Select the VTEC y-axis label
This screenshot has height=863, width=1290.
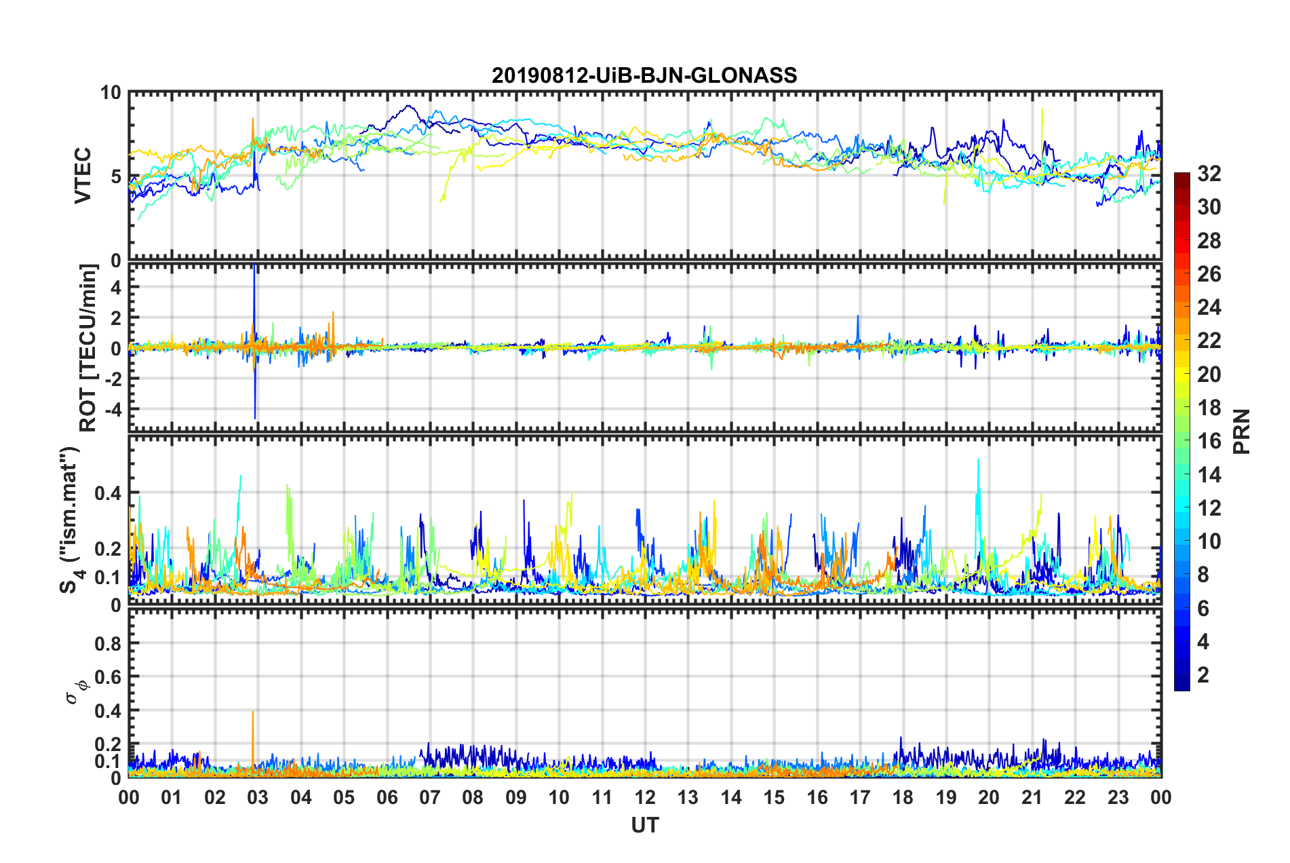83,175
